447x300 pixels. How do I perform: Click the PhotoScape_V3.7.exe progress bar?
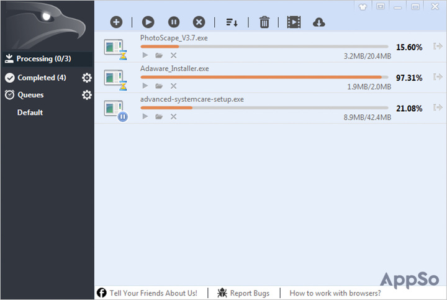(x=264, y=47)
